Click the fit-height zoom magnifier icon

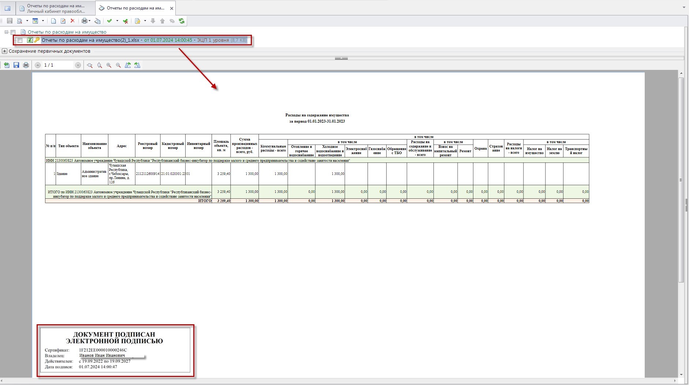[x=99, y=65]
